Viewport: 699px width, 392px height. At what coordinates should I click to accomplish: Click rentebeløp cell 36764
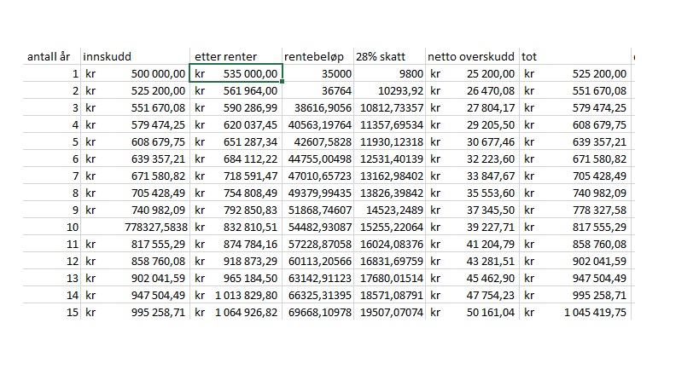pos(317,91)
